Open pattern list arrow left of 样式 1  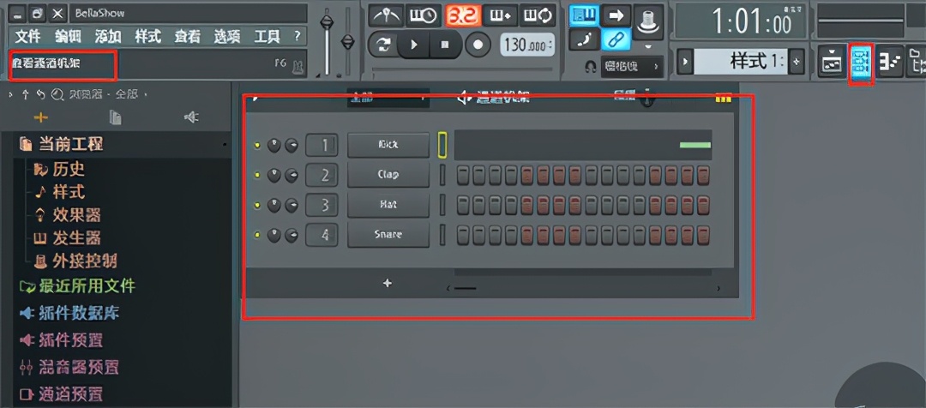(685, 62)
